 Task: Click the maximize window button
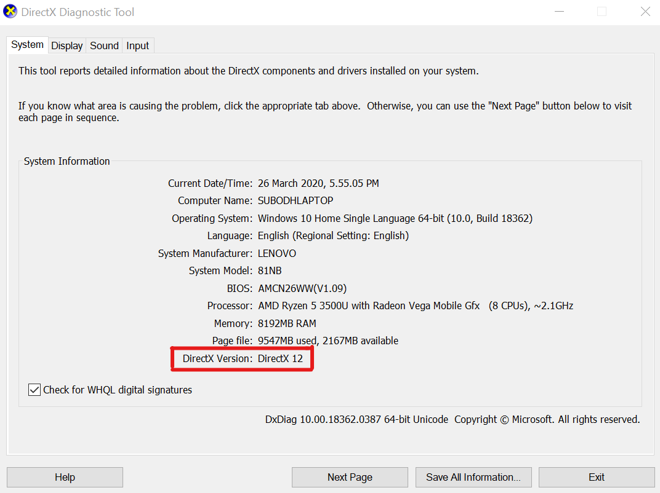pyautogui.click(x=602, y=12)
